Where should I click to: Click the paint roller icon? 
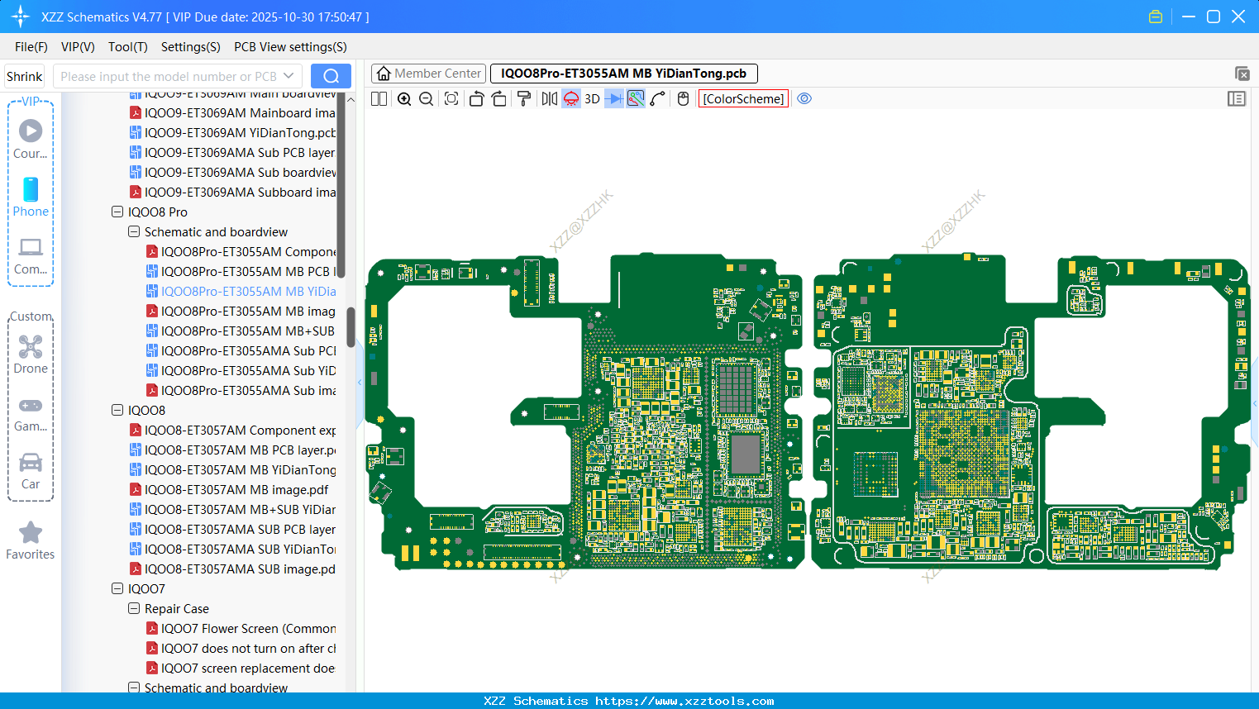tap(523, 99)
